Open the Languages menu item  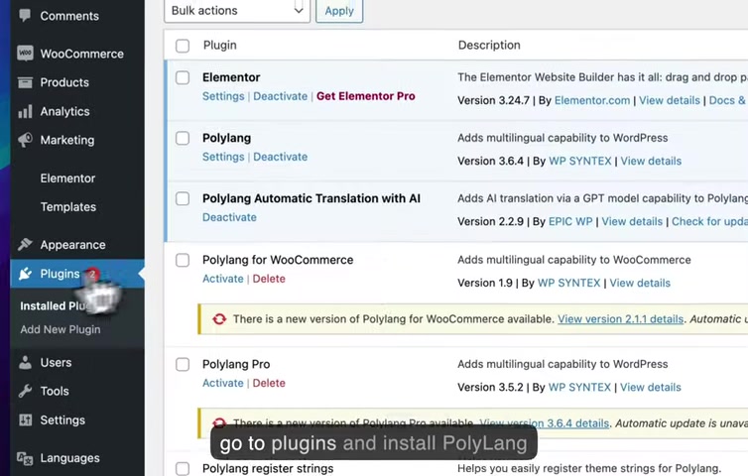click(x=69, y=458)
